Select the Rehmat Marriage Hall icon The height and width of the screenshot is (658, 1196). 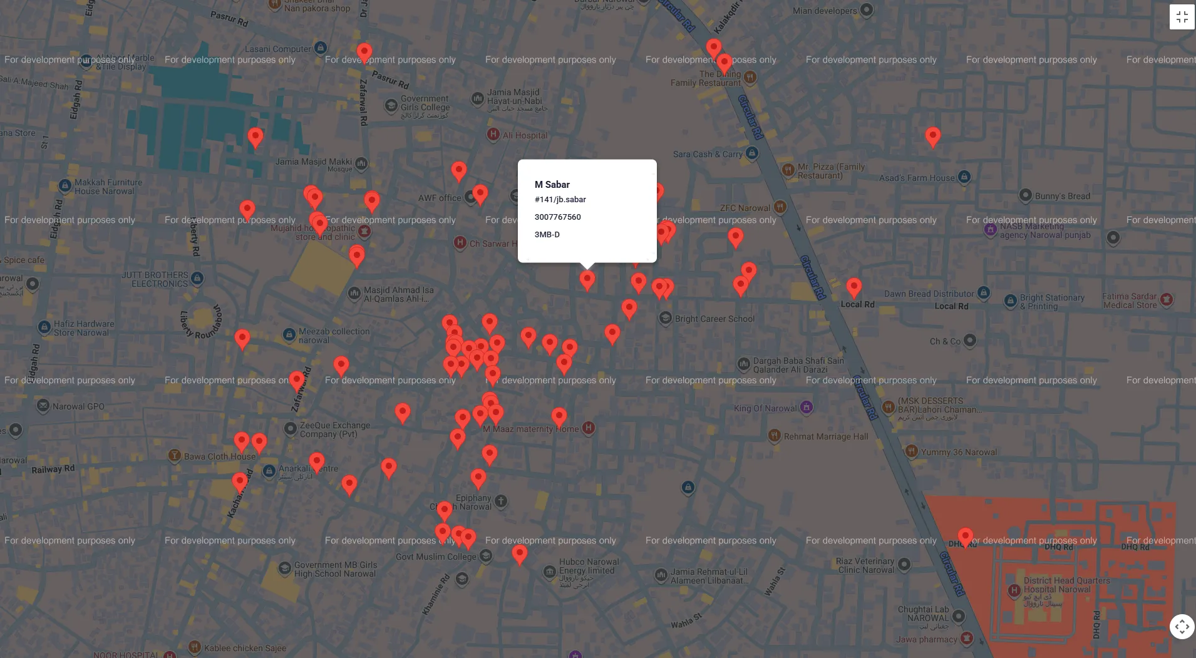(775, 436)
